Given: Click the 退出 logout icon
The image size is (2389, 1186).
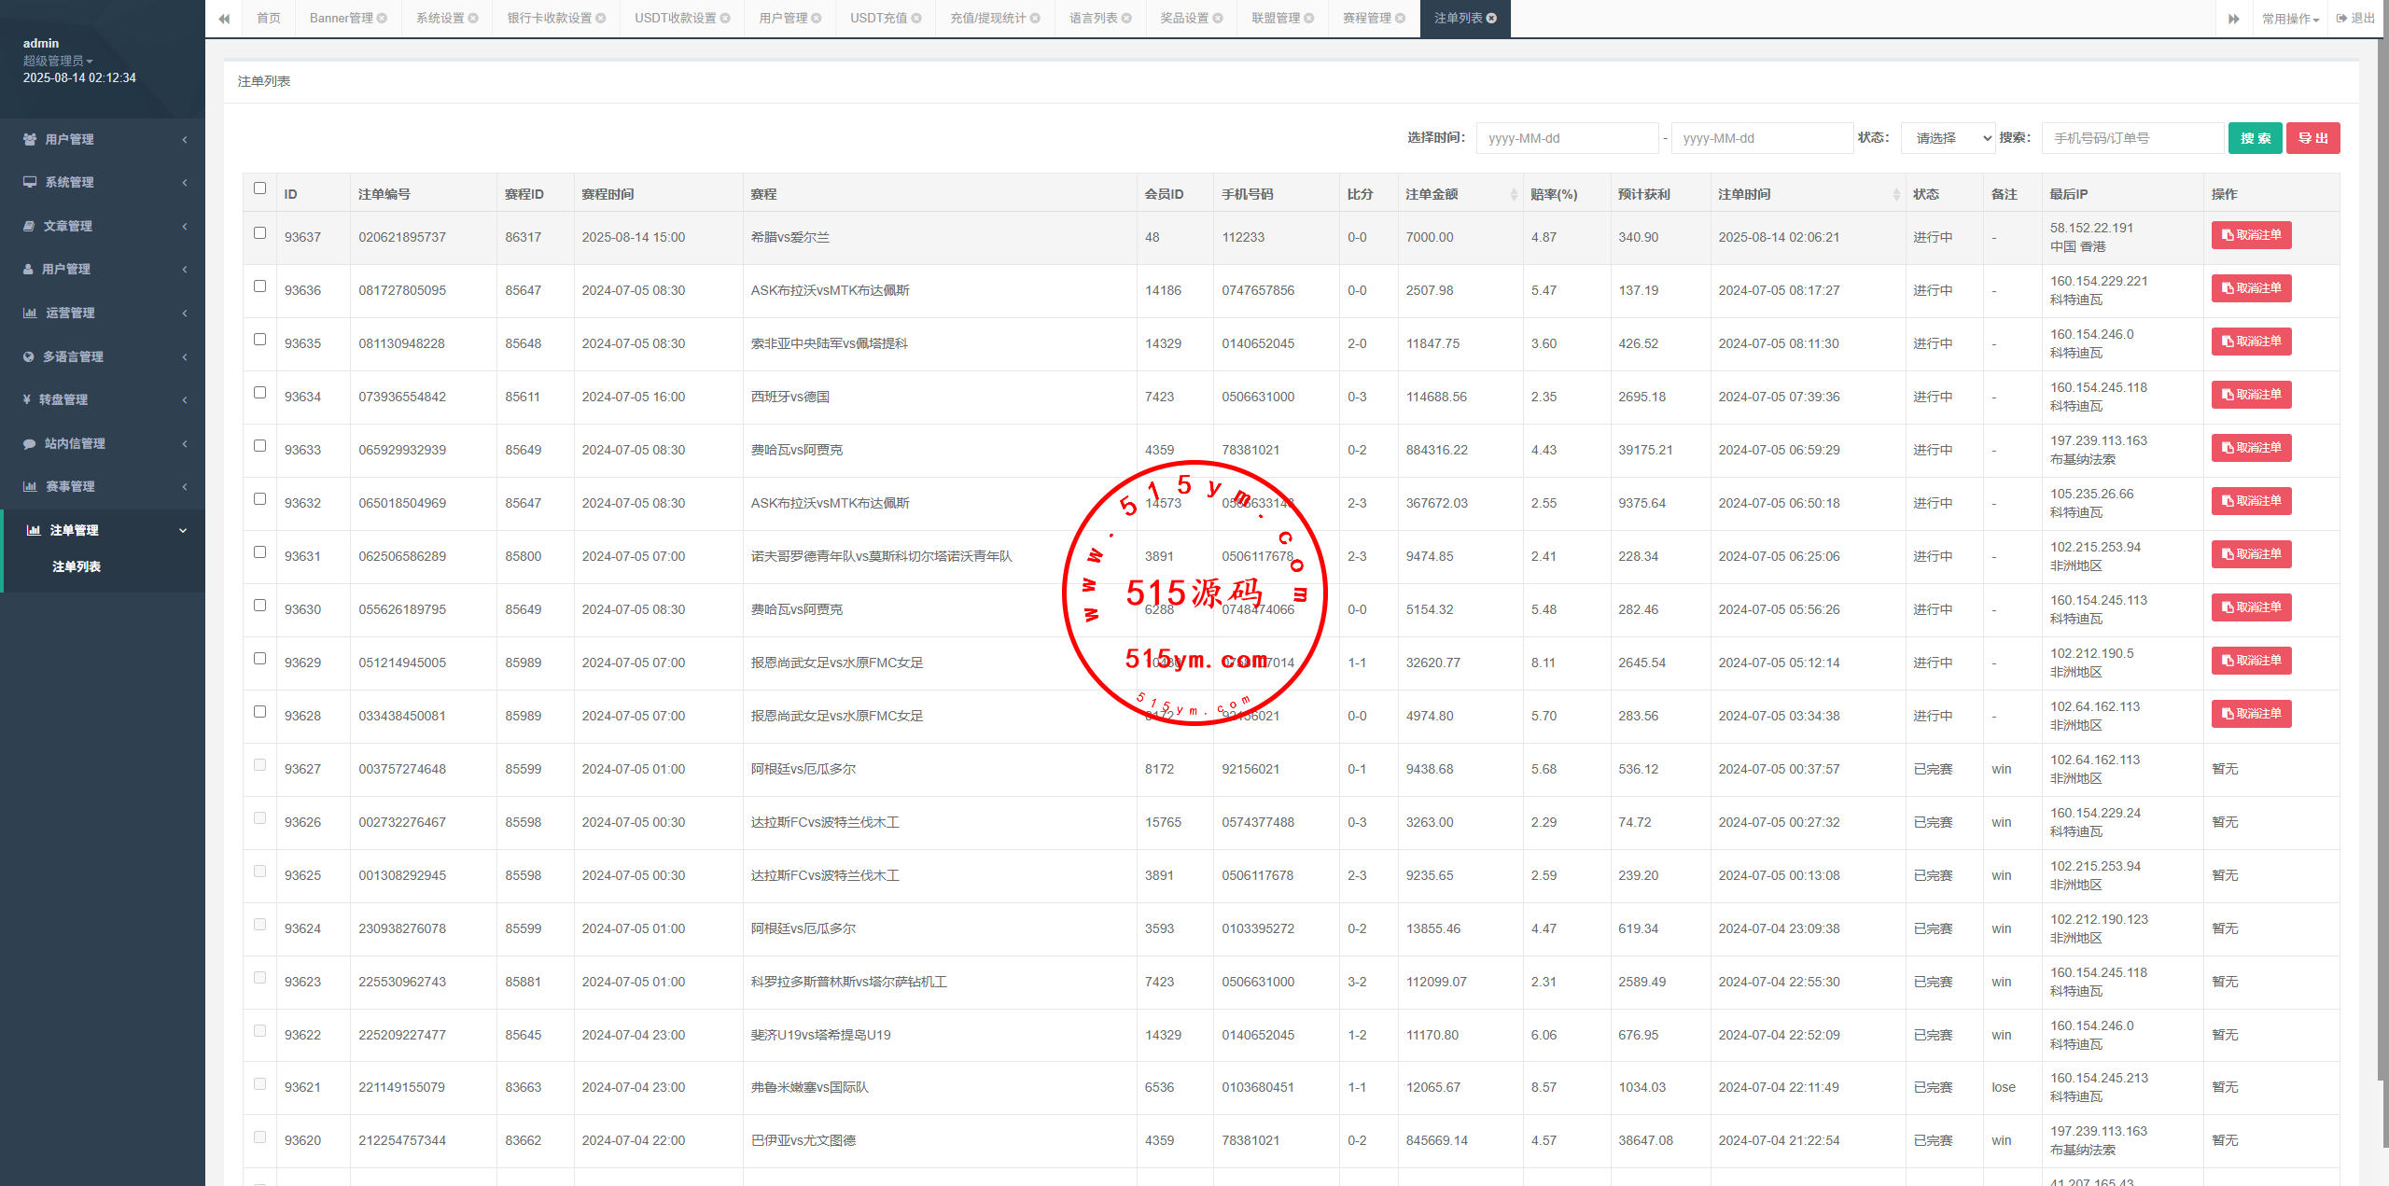Looking at the screenshot, I should click(x=2341, y=19).
